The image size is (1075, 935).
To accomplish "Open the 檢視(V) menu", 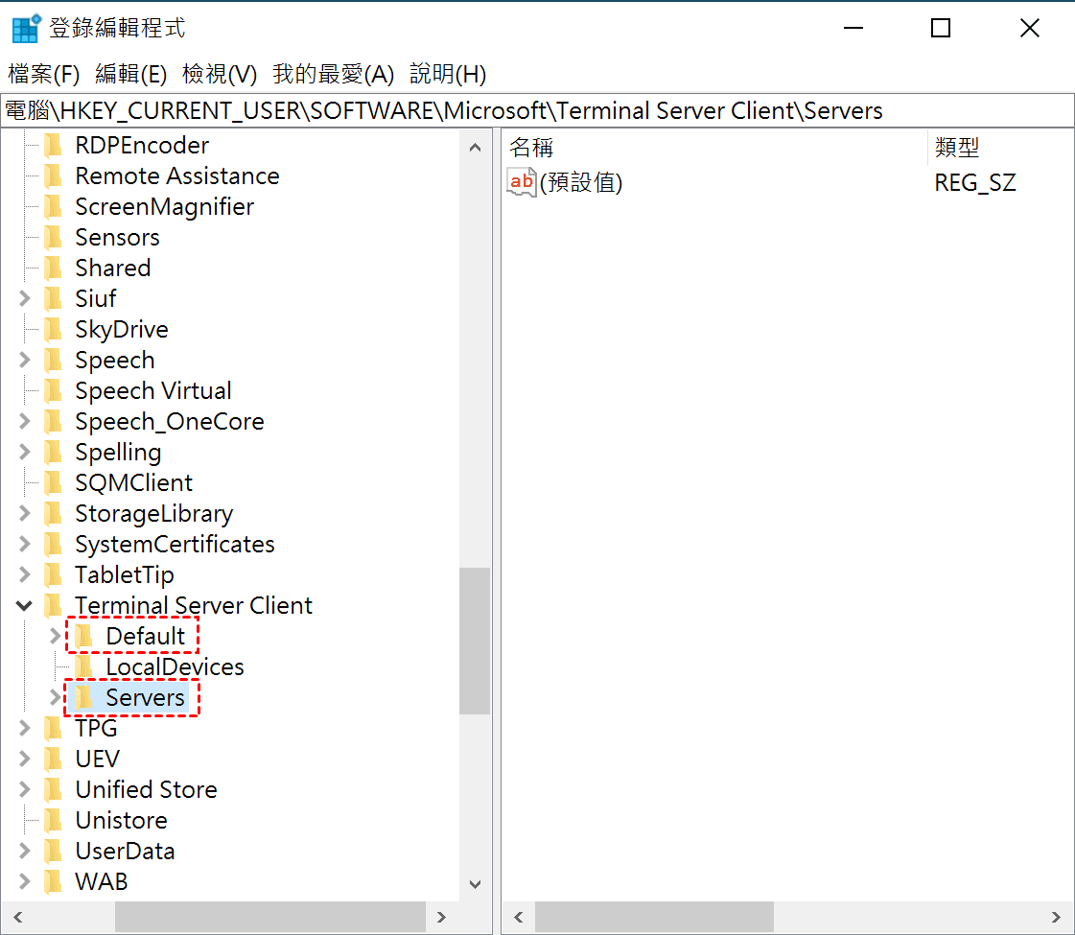I will [220, 74].
